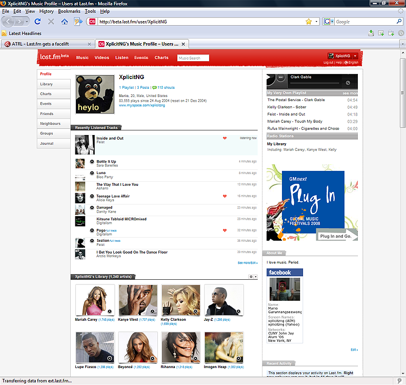Click play overlay on Kanye West thumbnail
Image resolution: width=406 pixels, height=385 pixels.
point(153,312)
